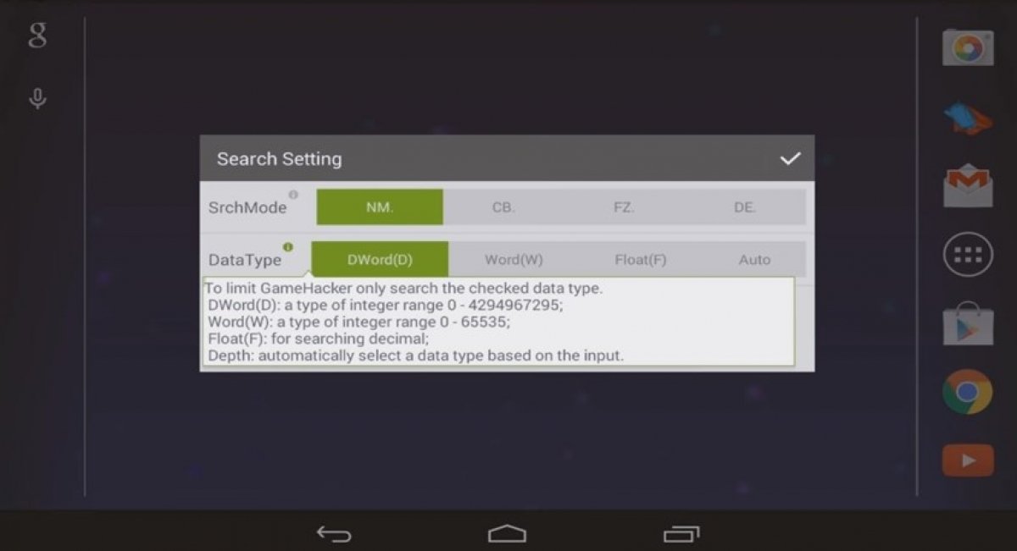Click the tooltip line starting with 'Depth:'
The height and width of the screenshot is (551, 1017).
pyautogui.click(x=414, y=355)
